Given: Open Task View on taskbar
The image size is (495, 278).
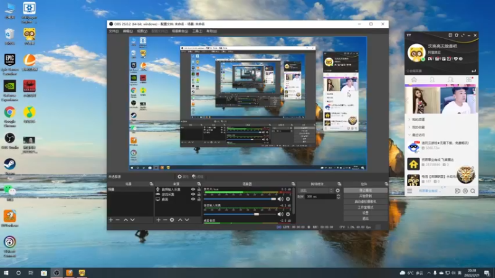Looking at the screenshot, I should click(30, 273).
